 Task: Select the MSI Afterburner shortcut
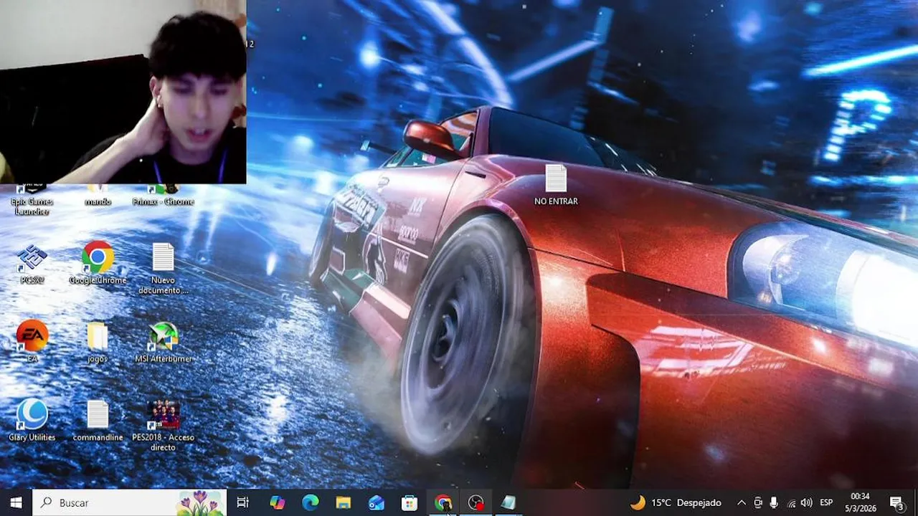(164, 342)
